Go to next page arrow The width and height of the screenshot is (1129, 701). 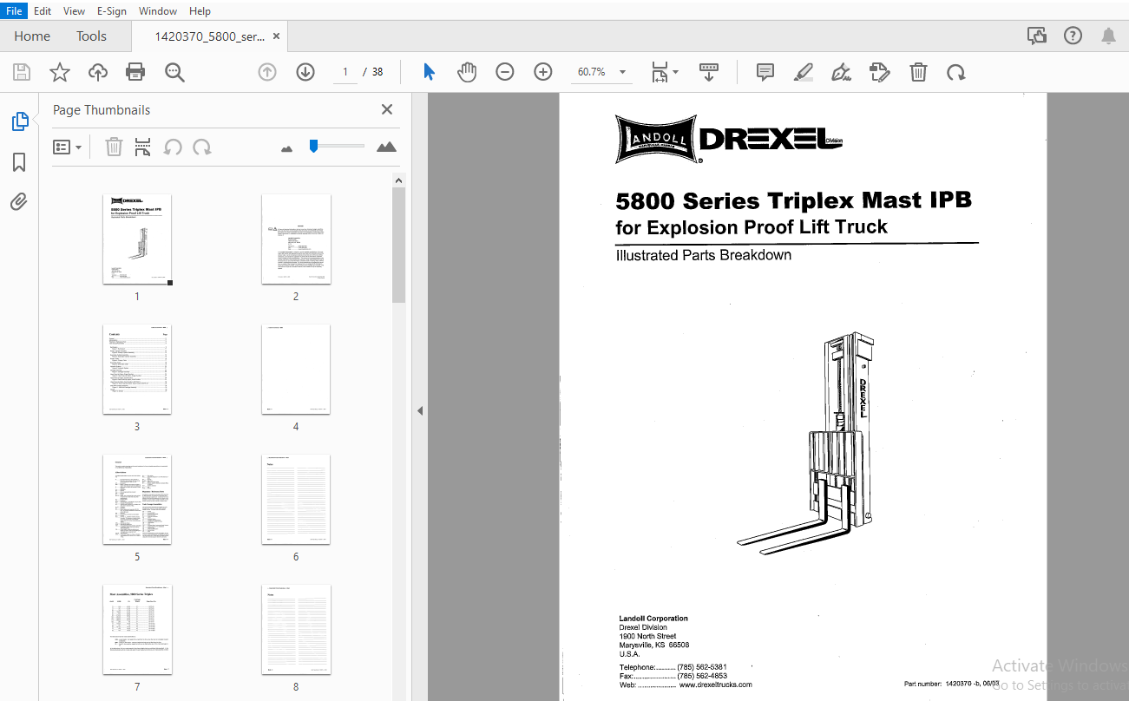click(305, 72)
